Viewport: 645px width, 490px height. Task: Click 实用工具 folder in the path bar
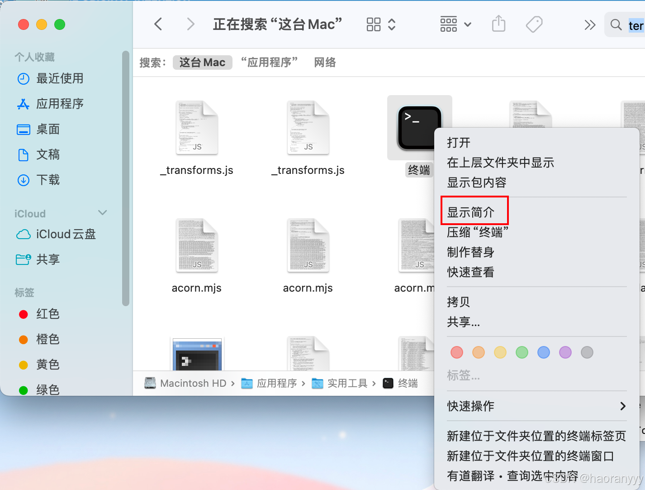pyautogui.click(x=340, y=384)
